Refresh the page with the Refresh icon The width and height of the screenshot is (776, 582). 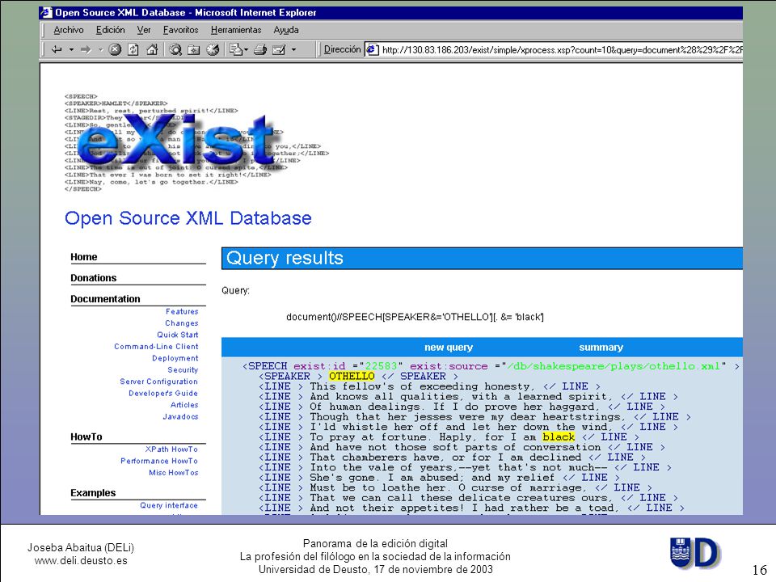133,49
